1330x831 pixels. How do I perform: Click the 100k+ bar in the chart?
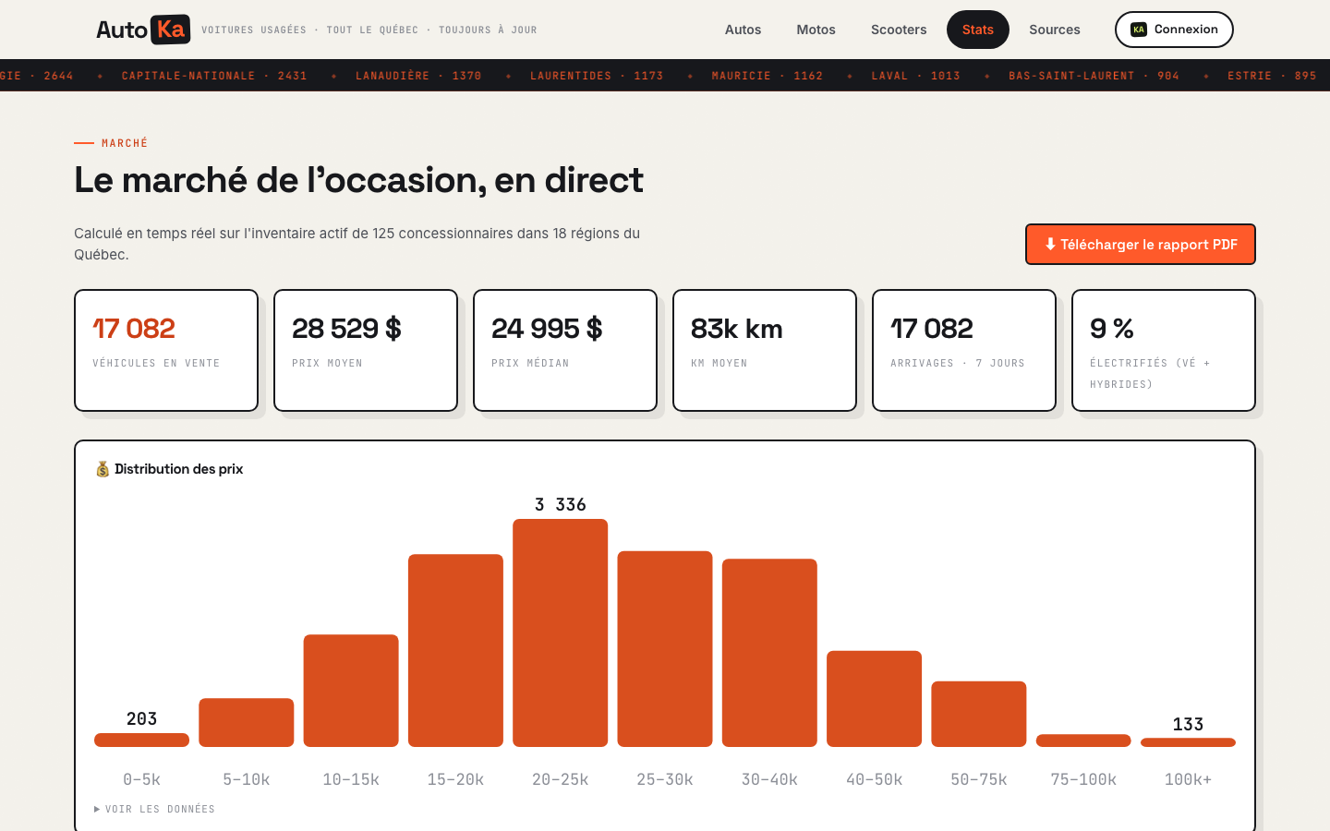click(x=1188, y=742)
